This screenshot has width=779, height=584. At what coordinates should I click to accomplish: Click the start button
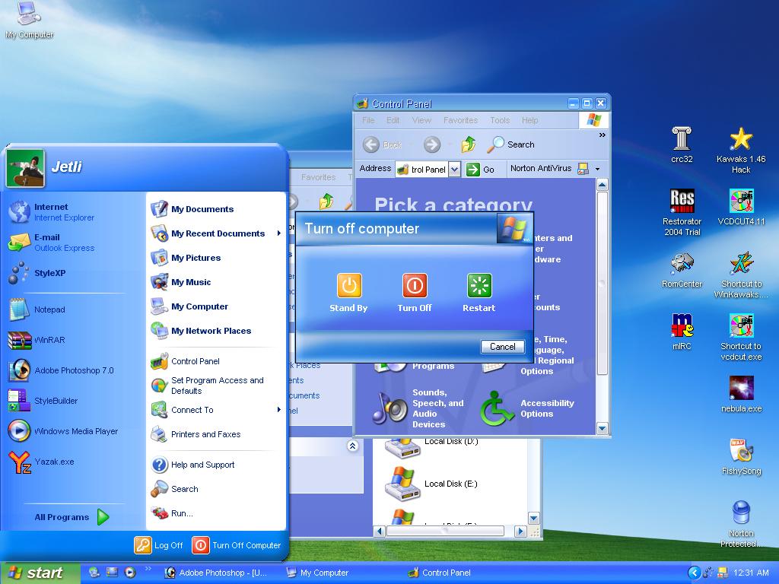coord(40,573)
